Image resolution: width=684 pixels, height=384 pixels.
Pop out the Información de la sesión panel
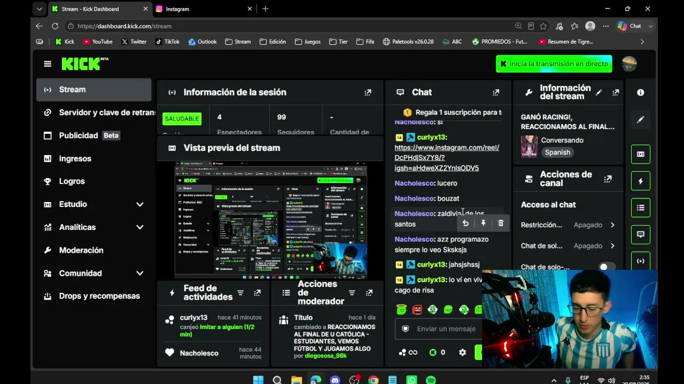(368, 92)
